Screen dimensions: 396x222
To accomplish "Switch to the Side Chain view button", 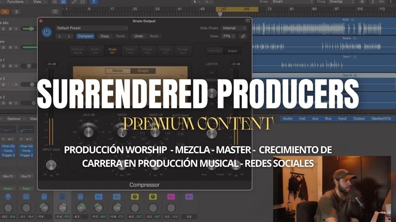I will pyautogui.click(x=215, y=51).
